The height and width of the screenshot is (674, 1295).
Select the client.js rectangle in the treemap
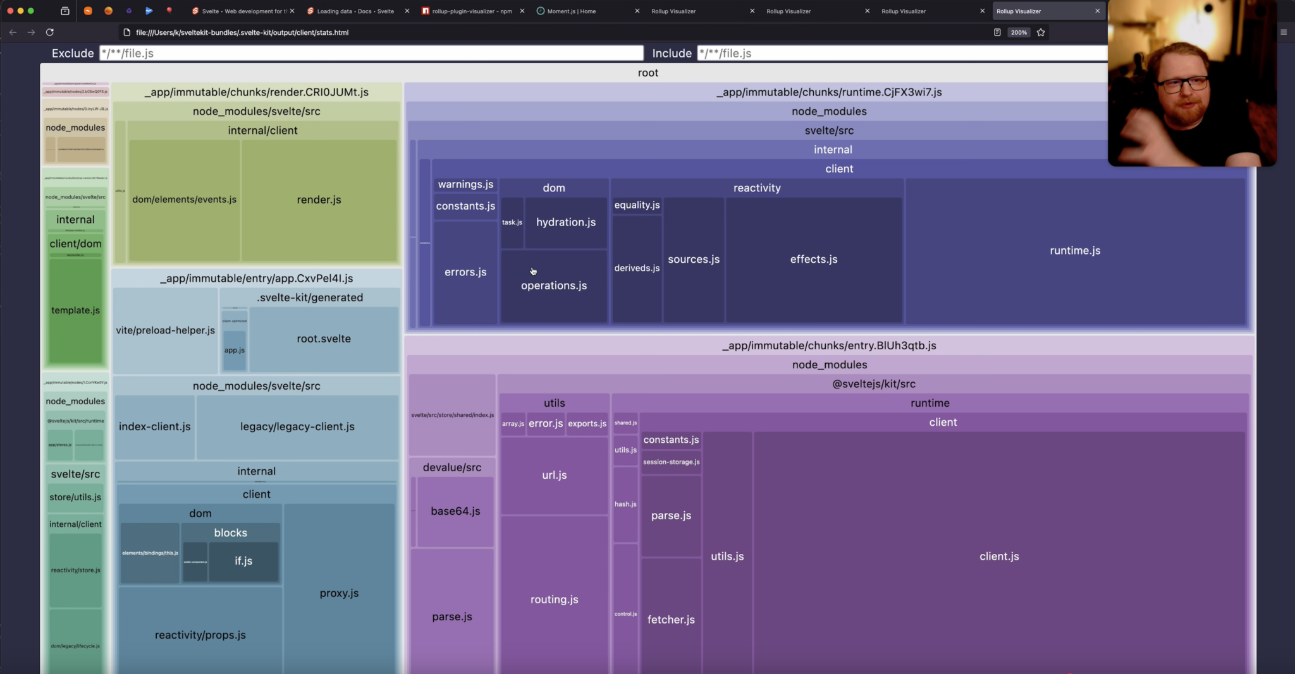pyautogui.click(x=999, y=556)
